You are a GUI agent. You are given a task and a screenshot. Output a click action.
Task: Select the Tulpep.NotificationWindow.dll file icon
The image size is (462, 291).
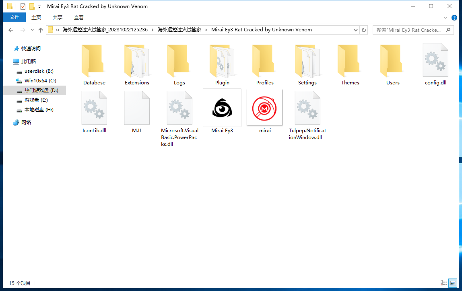(x=307, y=108)
